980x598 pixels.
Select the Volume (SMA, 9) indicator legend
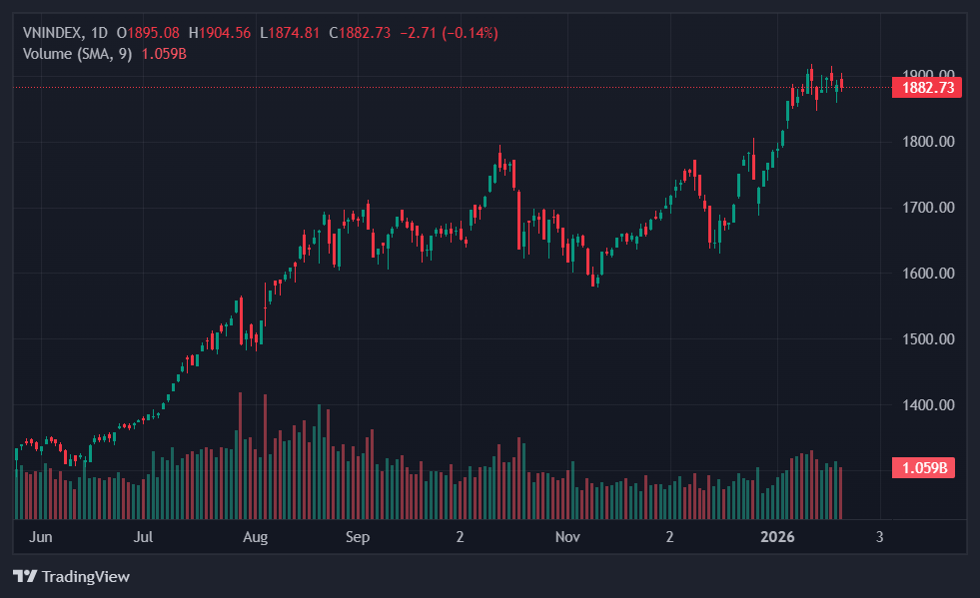pyautogui.click(x=77, y=53)
